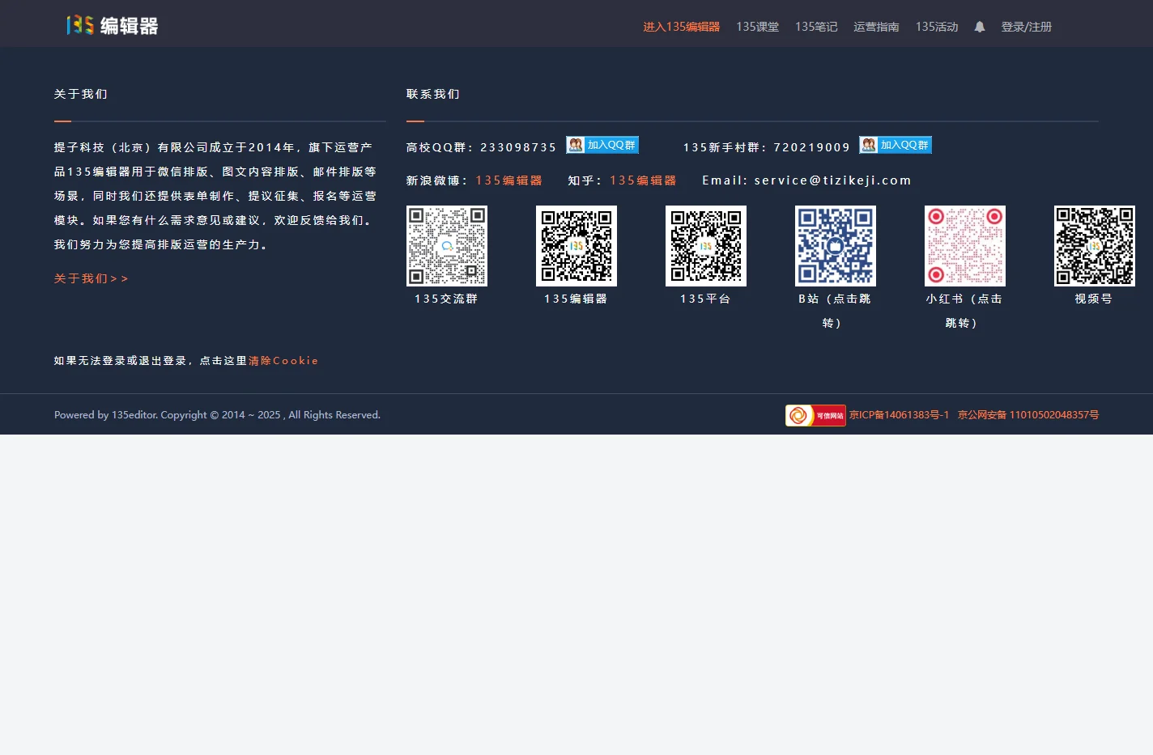Screen dimensions: 1153x755
Task: Click the 135编辑器 logo in header
Action: [112, 26]
